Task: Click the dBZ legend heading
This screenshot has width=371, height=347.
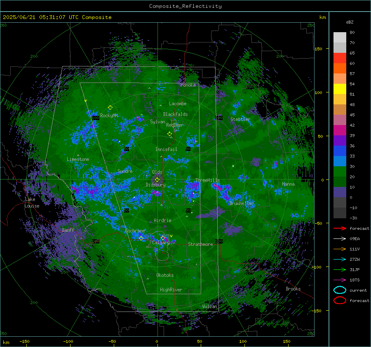Action: [x=350, y=22]
